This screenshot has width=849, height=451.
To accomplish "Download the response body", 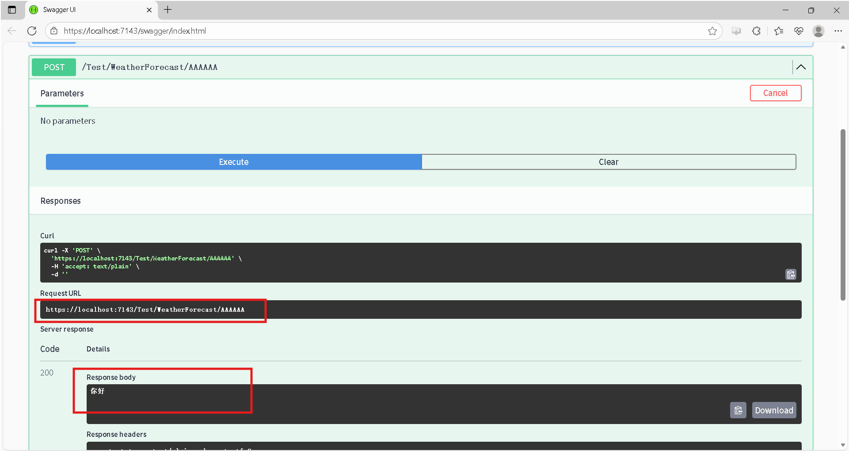I will coord(774,410).
